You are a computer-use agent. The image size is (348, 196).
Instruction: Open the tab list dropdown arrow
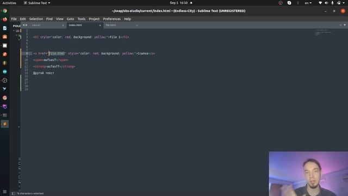pos(345,25)
